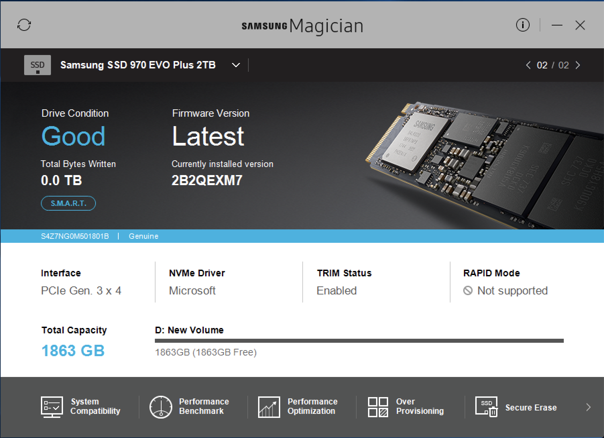
Task: Click the TRIM Status Enabled value
Action: (x=337, y=290)
